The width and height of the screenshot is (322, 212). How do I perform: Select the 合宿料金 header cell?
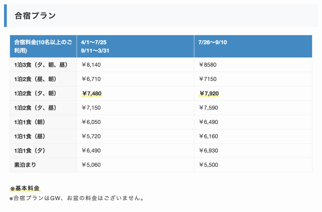43,46
